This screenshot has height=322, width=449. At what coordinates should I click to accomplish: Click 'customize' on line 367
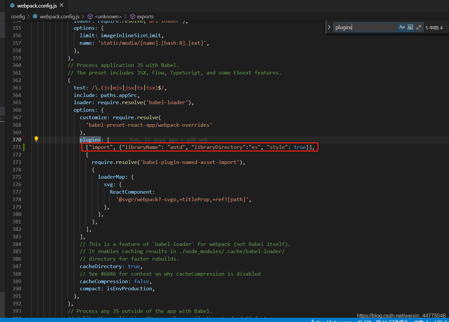click(93, 117)
